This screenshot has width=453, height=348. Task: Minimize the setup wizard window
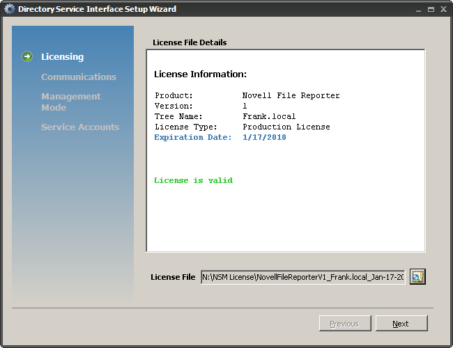coord(418,10)
